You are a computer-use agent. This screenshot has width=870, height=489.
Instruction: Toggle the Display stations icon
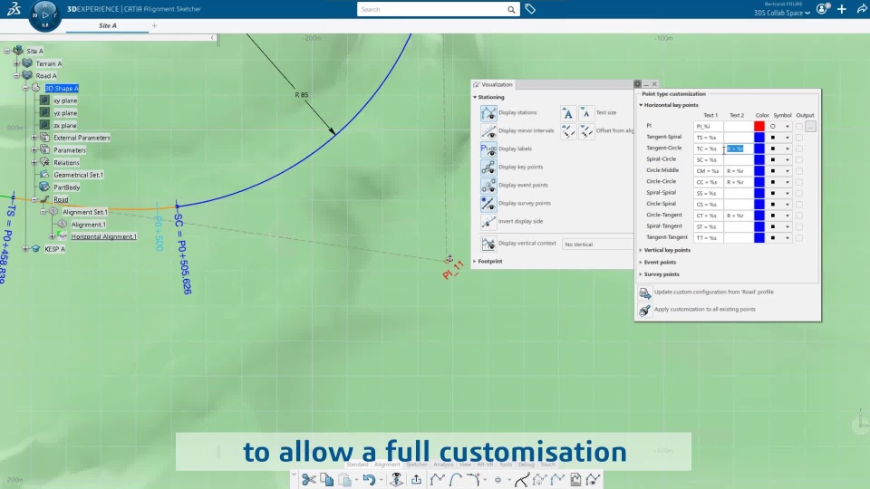pyautogui.click(x=488, y=113)
